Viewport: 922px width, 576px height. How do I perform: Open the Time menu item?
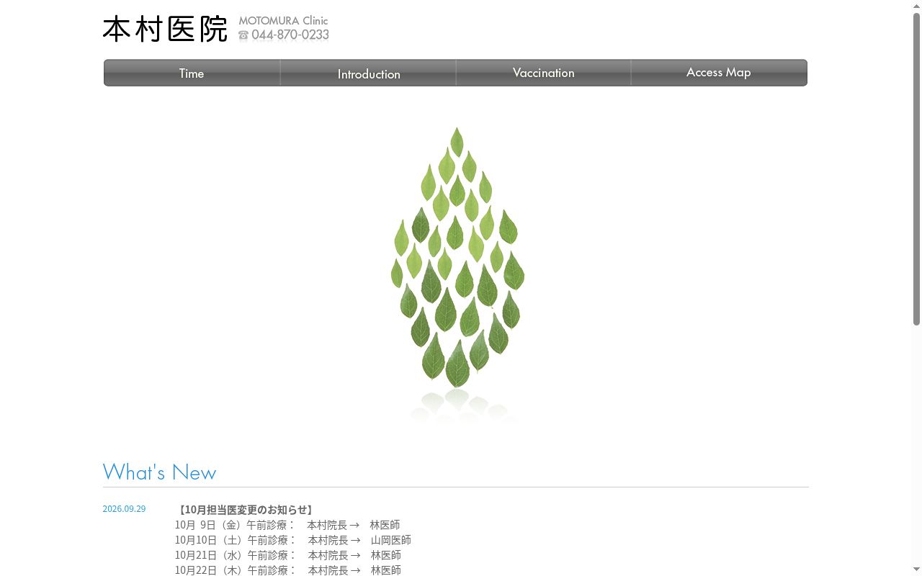pos(192,73)
